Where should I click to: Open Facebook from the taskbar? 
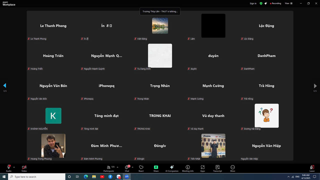coord(110,177)
